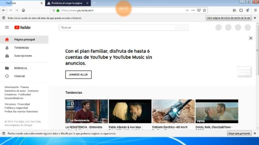Image resolution: width=259 pixels, height=145 pixels.
Task: Open 'Probar las nuevas funciones' link
Action: coord(21,112)
